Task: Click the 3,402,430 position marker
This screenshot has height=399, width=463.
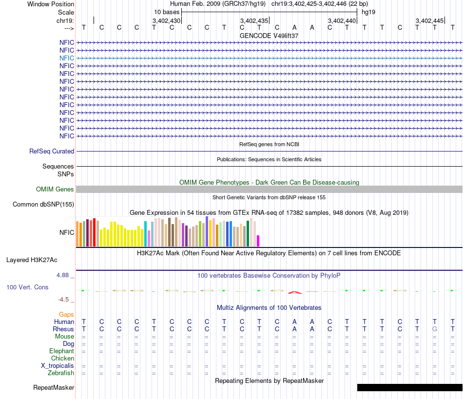Action: pyautogui.click(x=166, y=20)
